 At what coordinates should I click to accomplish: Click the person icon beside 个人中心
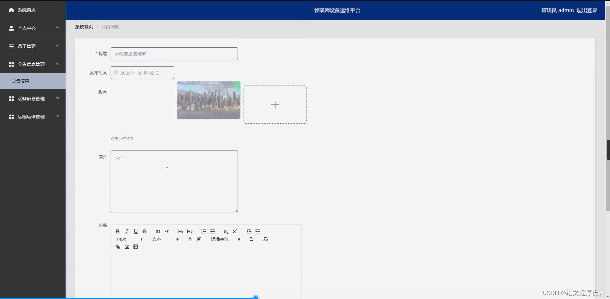[x=11, y=28]
